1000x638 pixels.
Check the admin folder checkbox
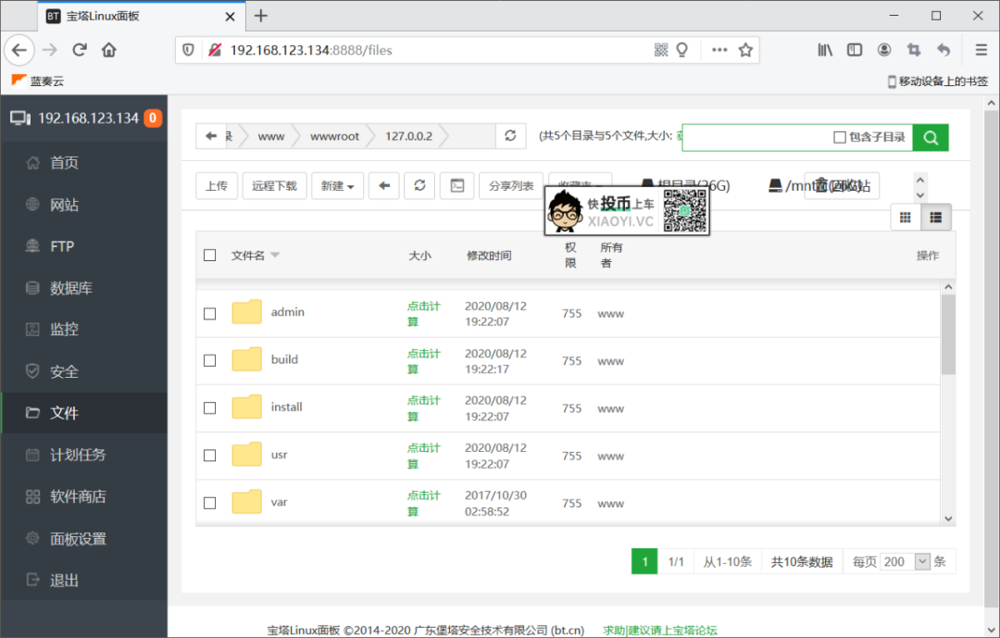tap(210, 313)
